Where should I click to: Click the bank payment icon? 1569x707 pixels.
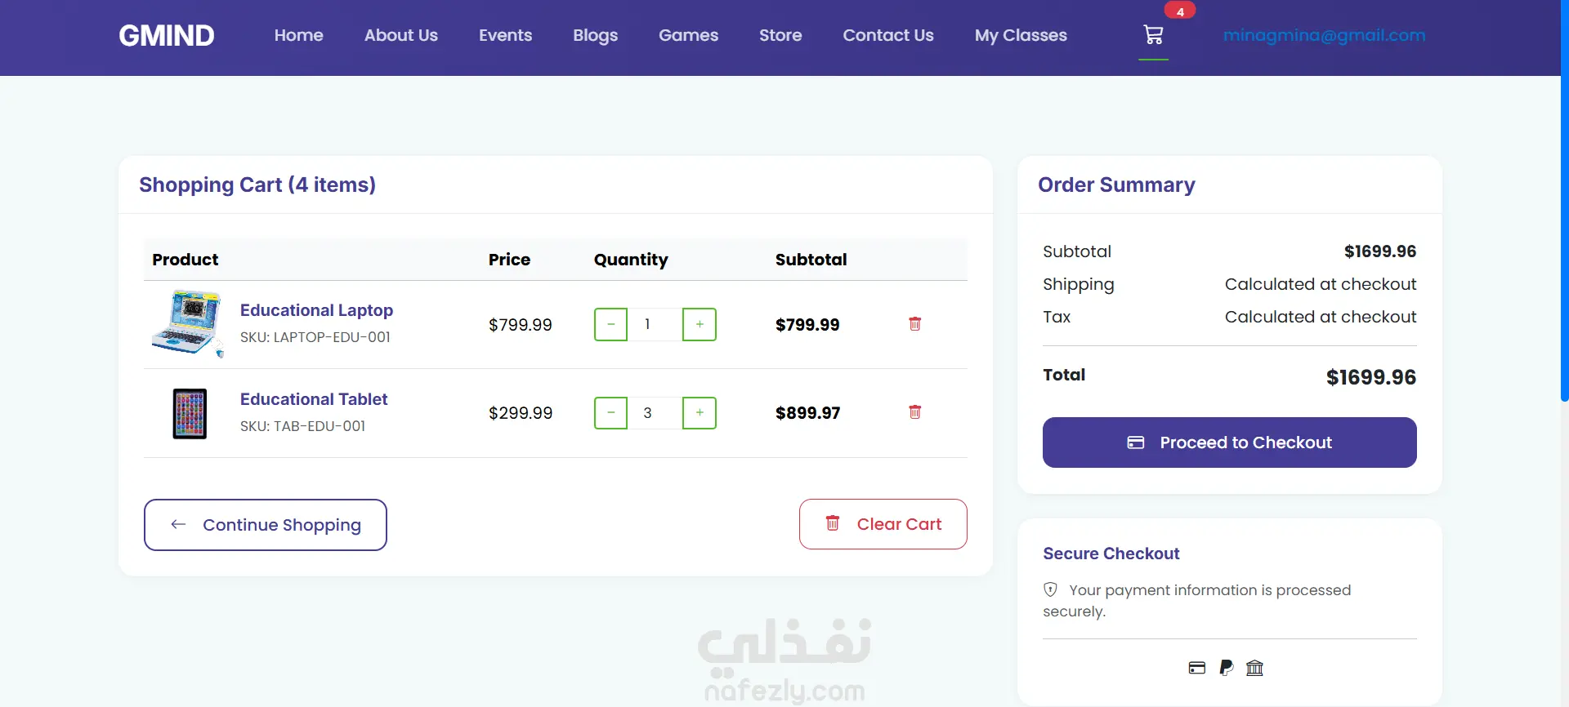pyautogui.click(x=1254, y=668)
